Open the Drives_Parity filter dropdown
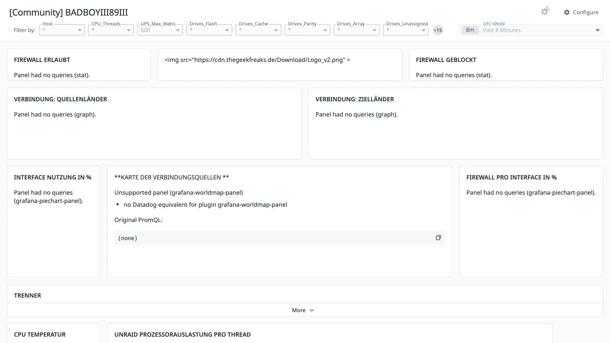610x343 pixels. 308,30
